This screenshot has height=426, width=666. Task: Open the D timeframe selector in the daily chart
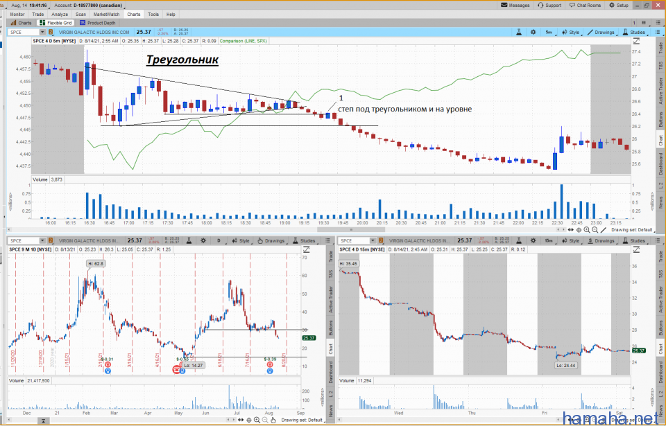[219, 240]
